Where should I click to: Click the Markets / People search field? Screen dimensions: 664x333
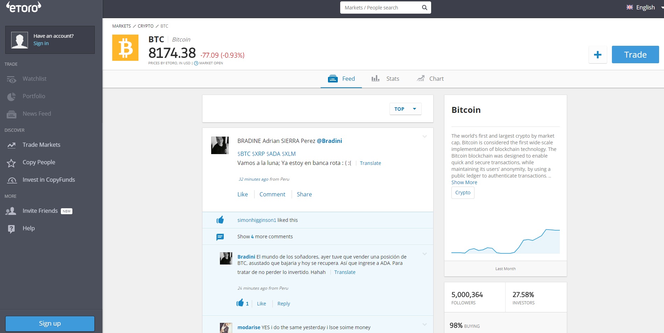point(380,8)
